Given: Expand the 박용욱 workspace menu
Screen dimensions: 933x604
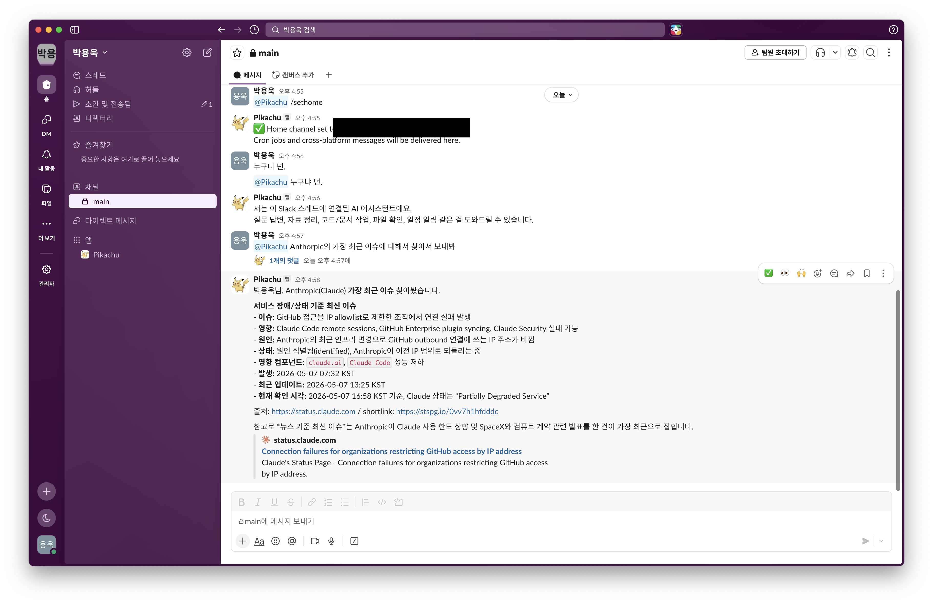Looking at the screenshot, I should click(90, 52).
